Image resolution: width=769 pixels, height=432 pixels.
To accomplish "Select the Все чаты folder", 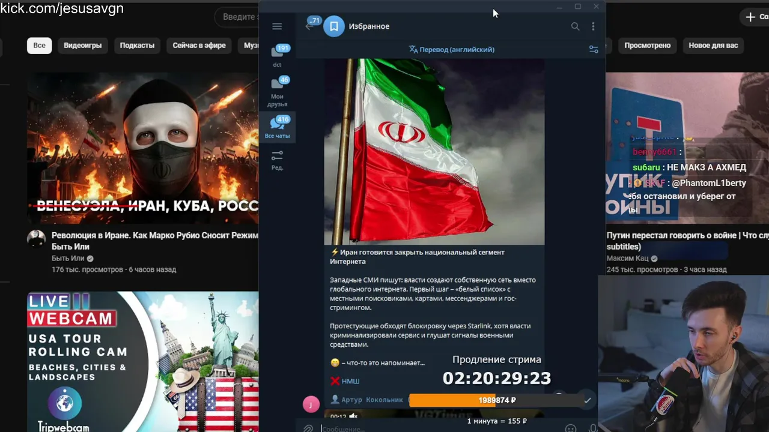I will pos(278,128).
